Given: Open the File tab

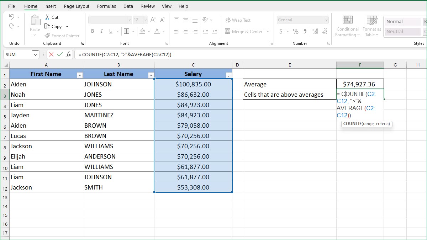Looking at the screenshot, I should coord(11,6).
